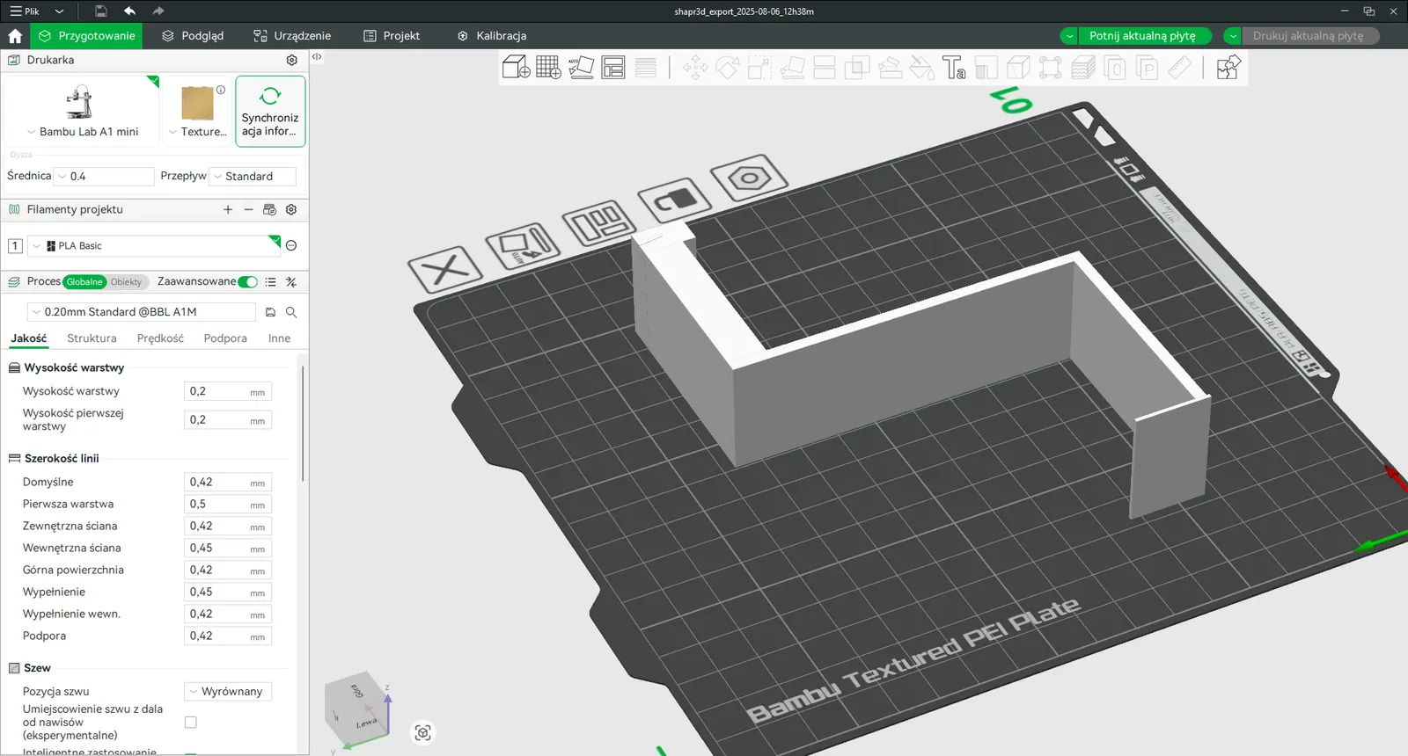Select the Struktura settings tab
Viewport: 1408px width, 756px height.
point(92,338)
